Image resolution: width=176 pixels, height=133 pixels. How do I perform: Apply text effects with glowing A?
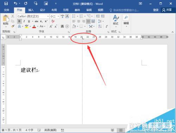(x=19, y=26)
